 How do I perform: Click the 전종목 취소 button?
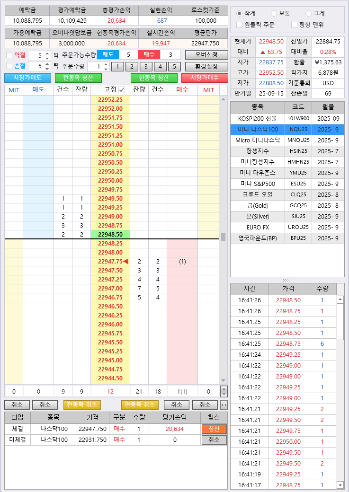pyautogui.click(x=82, y=405)
